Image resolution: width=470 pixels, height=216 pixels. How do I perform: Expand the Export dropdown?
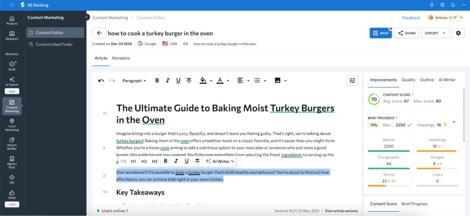436,33
